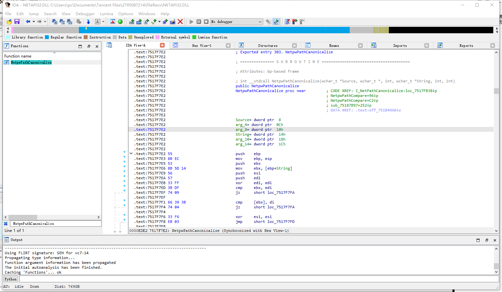This screenshot has width=502, height=292.
Task: Click the Open file toolbar icon
Action: (x=9, y=22)
